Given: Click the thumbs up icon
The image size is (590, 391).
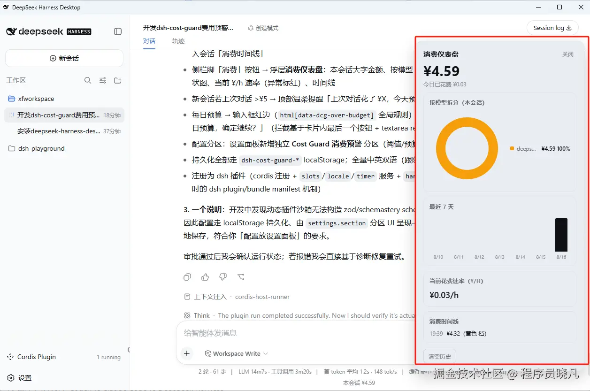Looking at the screenshot, I should point(205,277).
